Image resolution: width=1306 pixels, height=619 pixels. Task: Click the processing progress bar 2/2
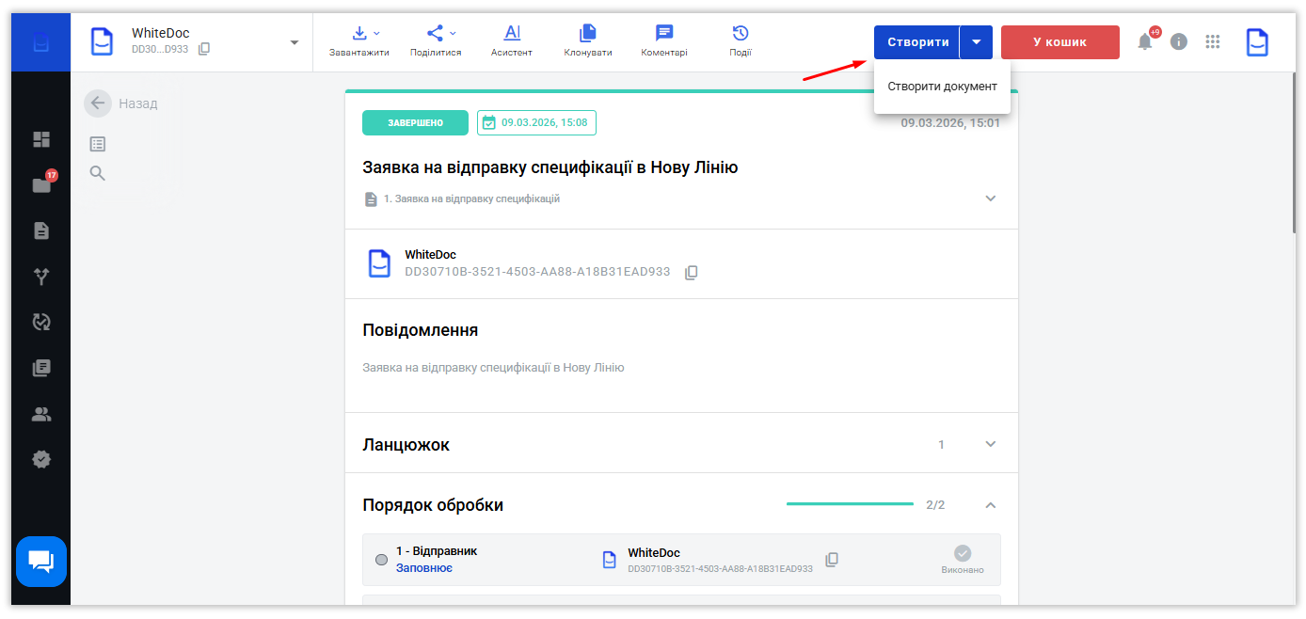(x=850, y=504)
